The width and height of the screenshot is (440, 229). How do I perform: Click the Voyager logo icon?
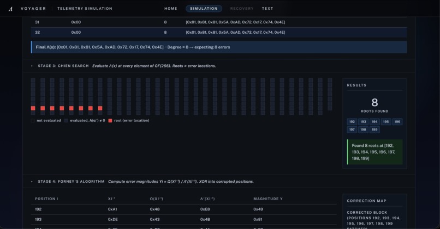click(x=10, y=9)
